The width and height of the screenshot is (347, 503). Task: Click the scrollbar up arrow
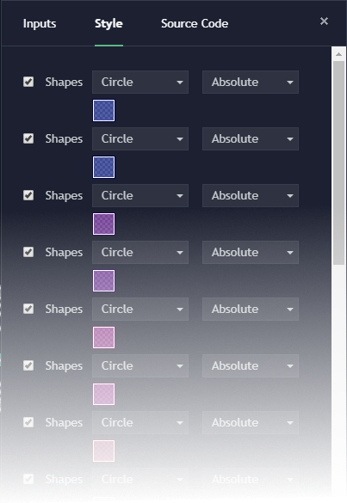coord(338,54)
